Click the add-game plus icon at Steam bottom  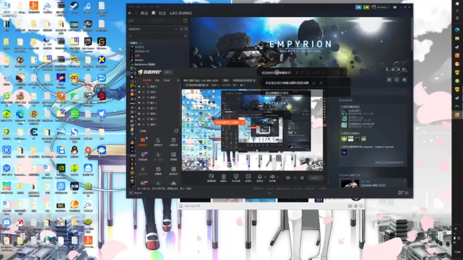131,193
